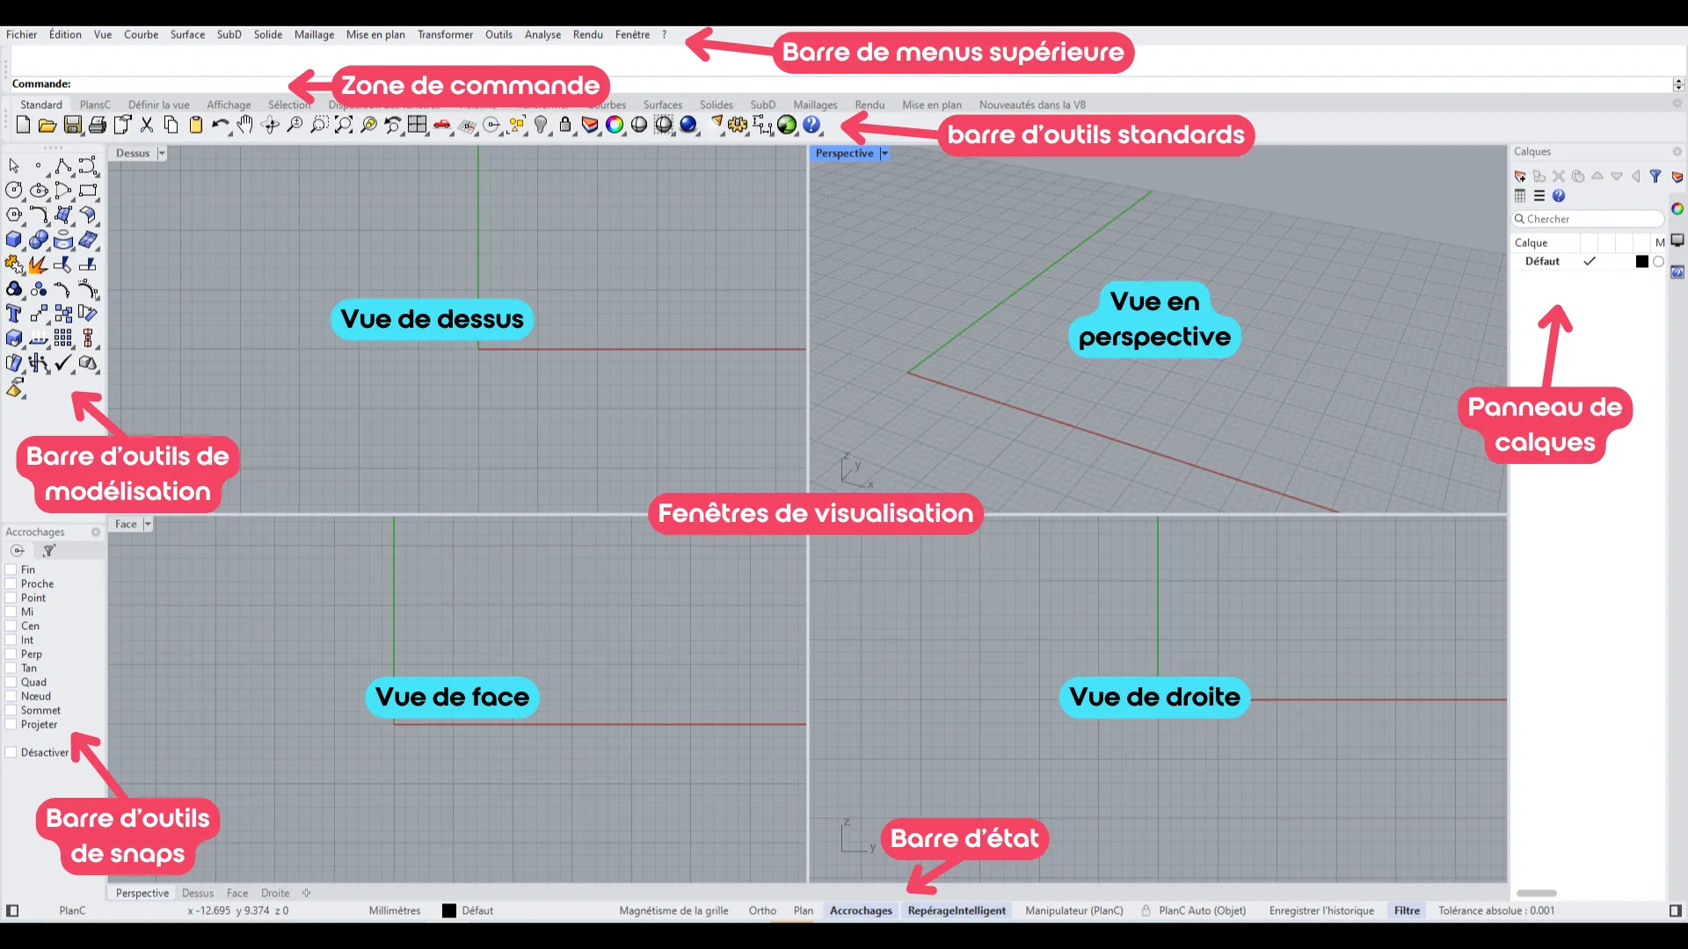The height and width of the screenshot is (949, 1688).
Task: Enable the Proche object snap
Action: (x=11, y=583)
